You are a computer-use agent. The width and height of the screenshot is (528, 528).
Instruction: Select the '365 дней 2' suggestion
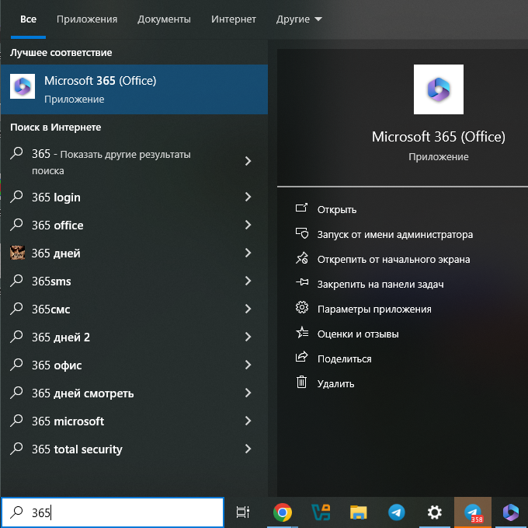tap(134, 337)
